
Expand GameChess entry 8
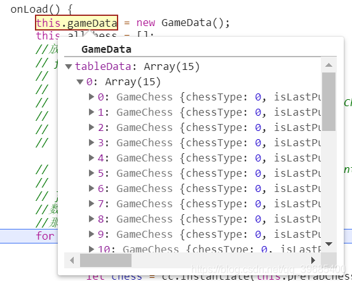pos(91,219)
